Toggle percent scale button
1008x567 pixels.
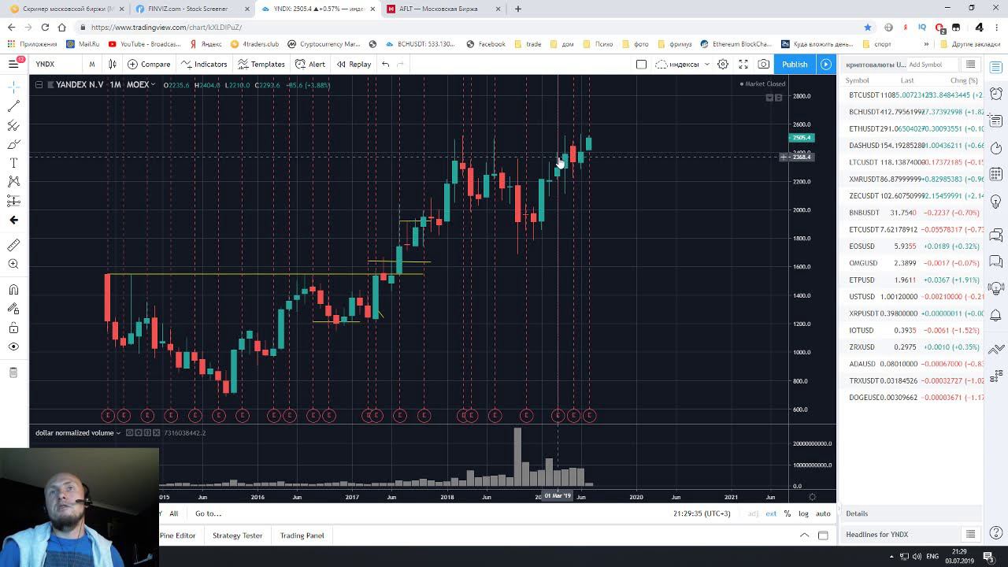(x=787, y=513)
